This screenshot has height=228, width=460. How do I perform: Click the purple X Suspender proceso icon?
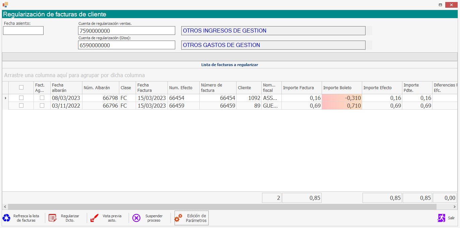(136, 218)
